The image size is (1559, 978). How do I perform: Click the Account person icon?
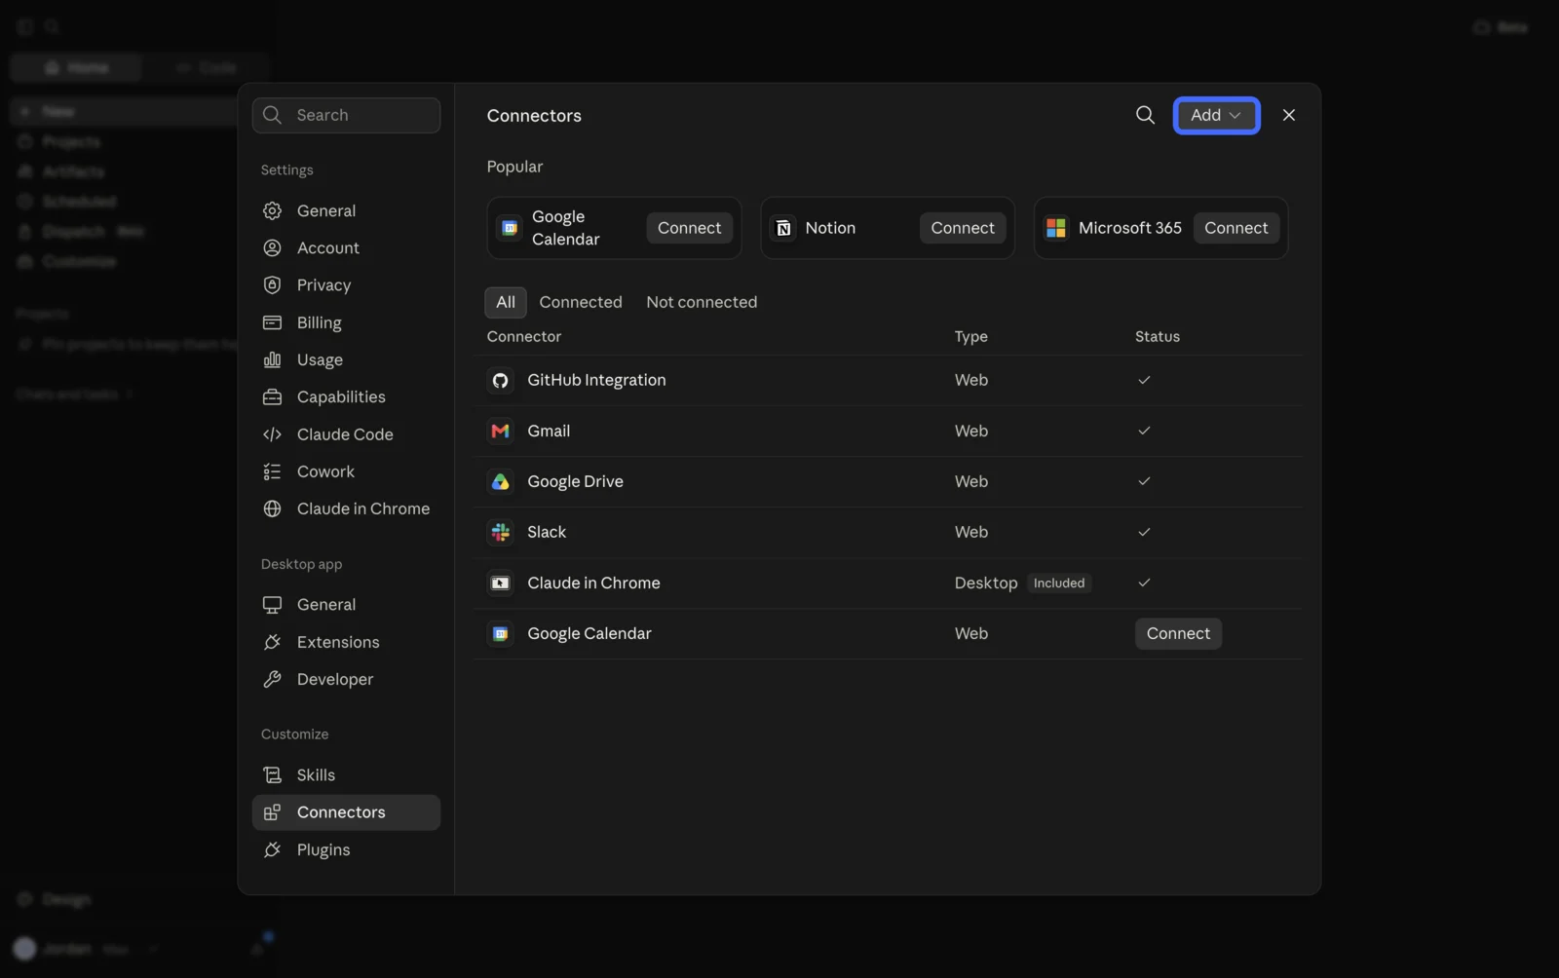pyautogui.click(x=272, y=247)
